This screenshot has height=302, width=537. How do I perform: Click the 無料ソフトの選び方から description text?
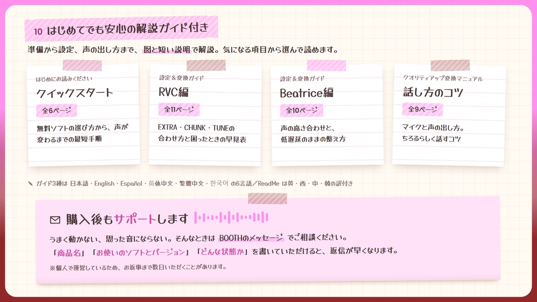82,128
